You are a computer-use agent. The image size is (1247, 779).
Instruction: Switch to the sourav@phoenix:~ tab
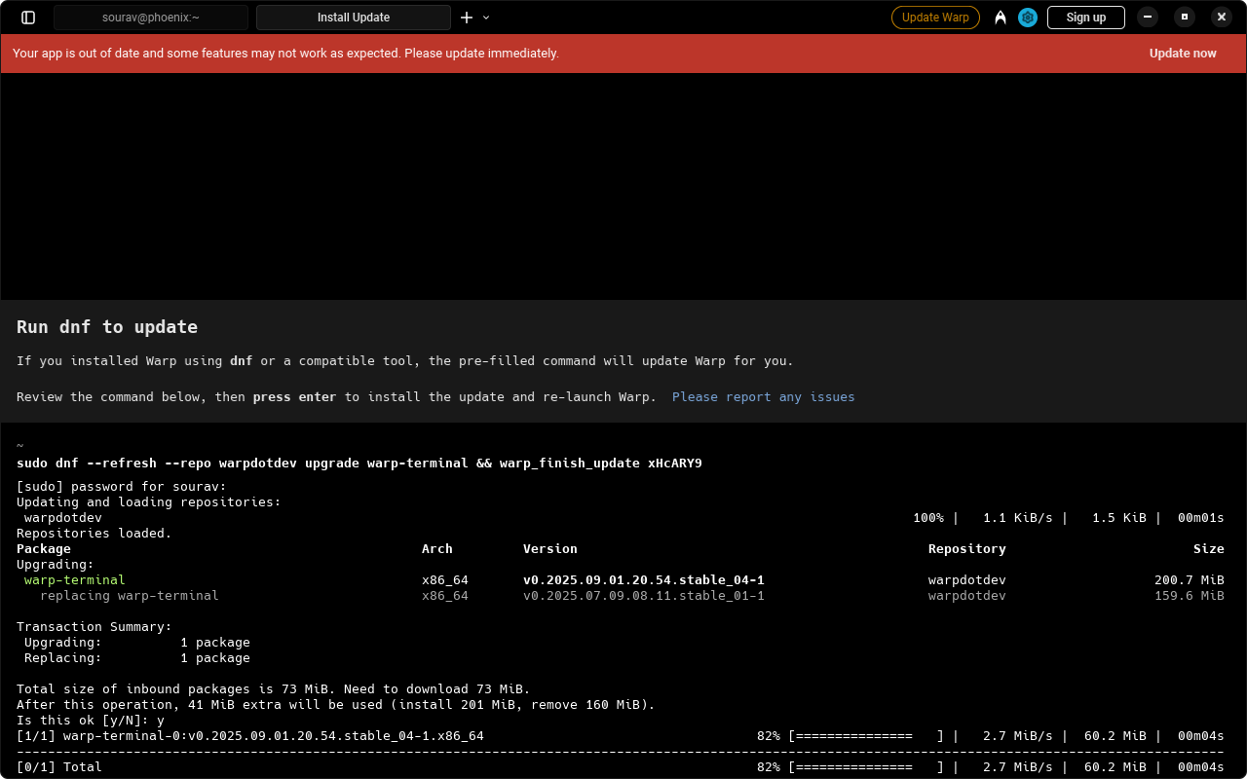(x=151, y=17)
